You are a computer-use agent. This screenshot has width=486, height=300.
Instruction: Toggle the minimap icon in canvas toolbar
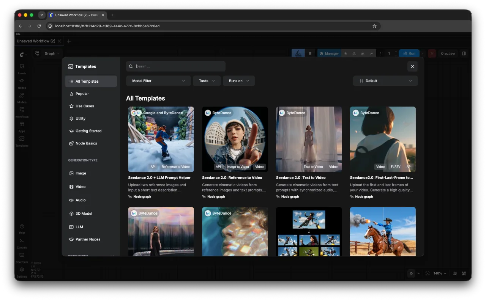pyautogui.click(x=455, y=273)
